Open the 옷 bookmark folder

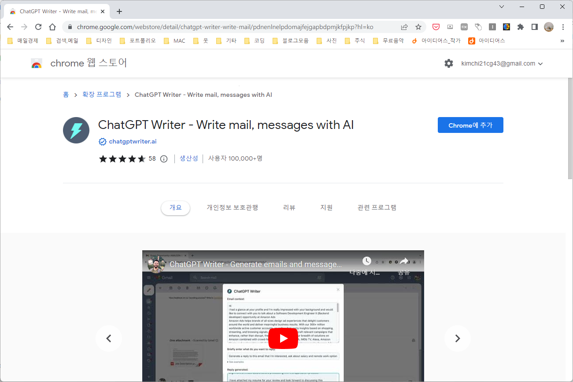click(x=201, y=40)
